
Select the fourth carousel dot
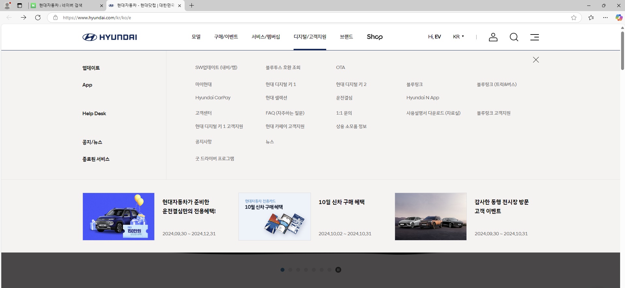[306, 270]
